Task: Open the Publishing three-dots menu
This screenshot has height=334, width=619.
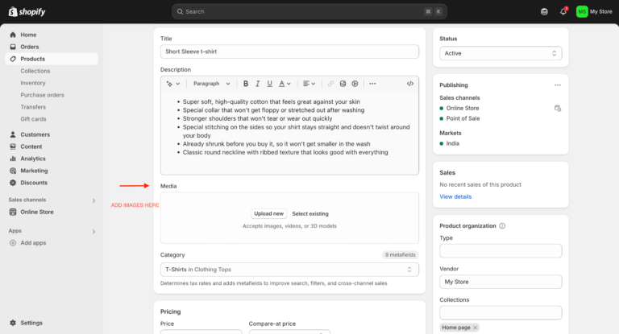Action: [557, 85]
